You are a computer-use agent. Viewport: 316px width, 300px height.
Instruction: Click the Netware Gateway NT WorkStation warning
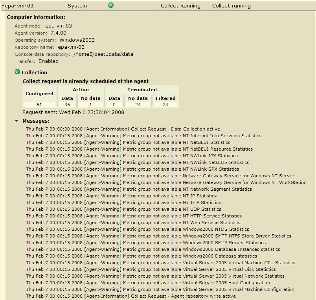tap(166, 182)
